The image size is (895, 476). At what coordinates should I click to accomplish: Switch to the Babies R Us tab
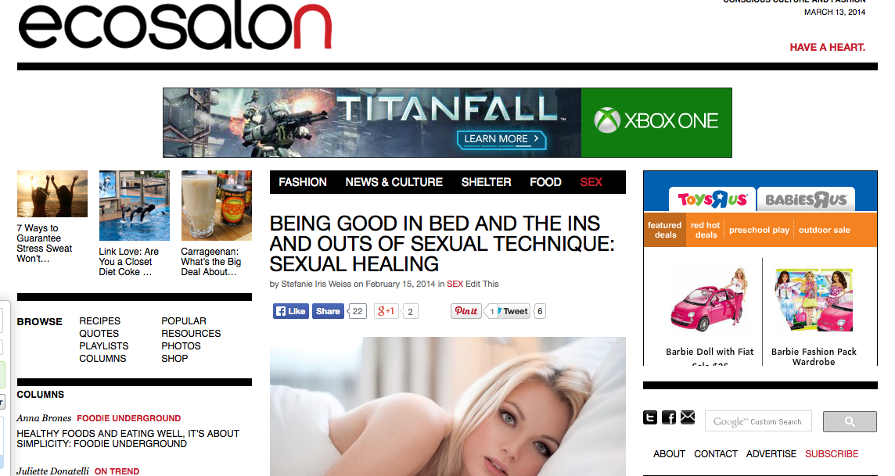806,199
